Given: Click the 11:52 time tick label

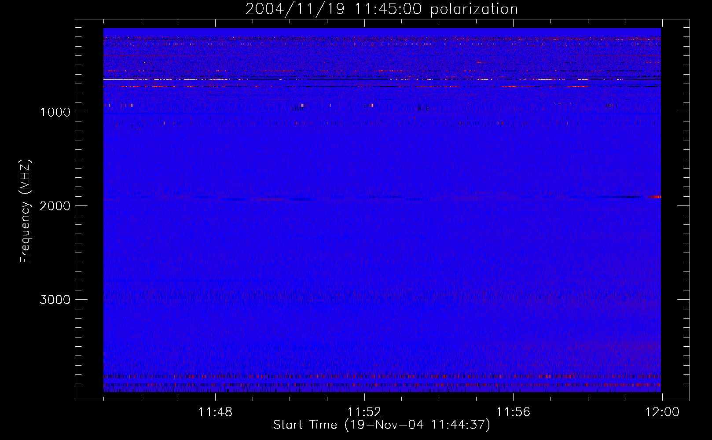Looking at the screenshot, I should (364, 412).
